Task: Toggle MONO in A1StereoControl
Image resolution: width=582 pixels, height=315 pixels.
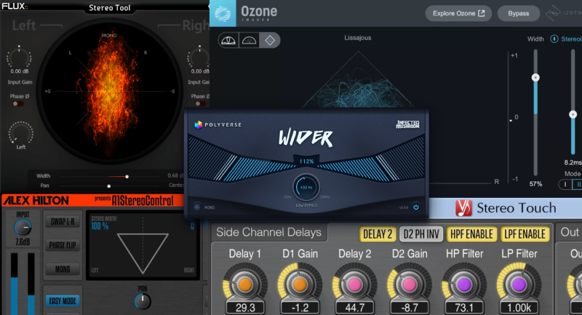Action: point(63,269)
